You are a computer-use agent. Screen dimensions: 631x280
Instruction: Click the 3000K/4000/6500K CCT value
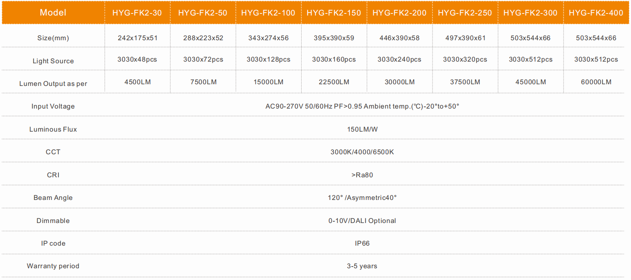362,152
